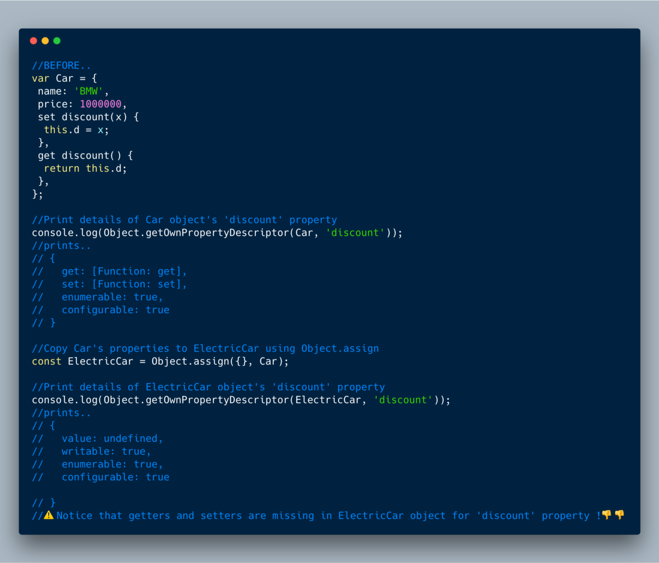659x563 pixels.
Task: Click the green maximize dot
Action: point(57,41)
